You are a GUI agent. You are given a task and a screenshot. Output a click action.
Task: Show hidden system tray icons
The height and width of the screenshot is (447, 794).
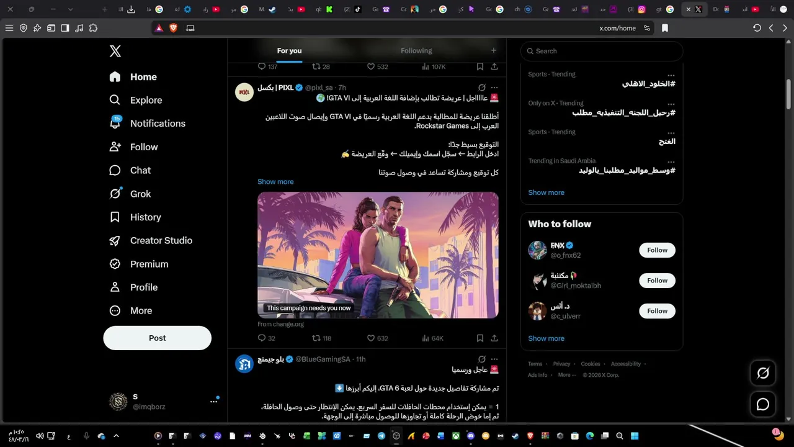tap(116, 436)
